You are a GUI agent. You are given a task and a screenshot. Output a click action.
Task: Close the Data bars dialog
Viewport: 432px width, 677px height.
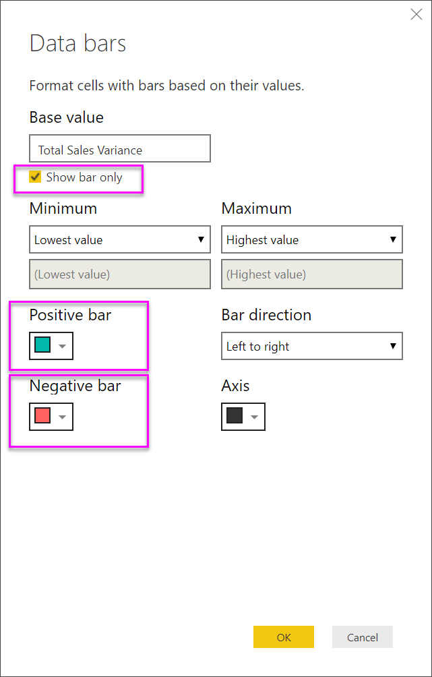[416, 15]
